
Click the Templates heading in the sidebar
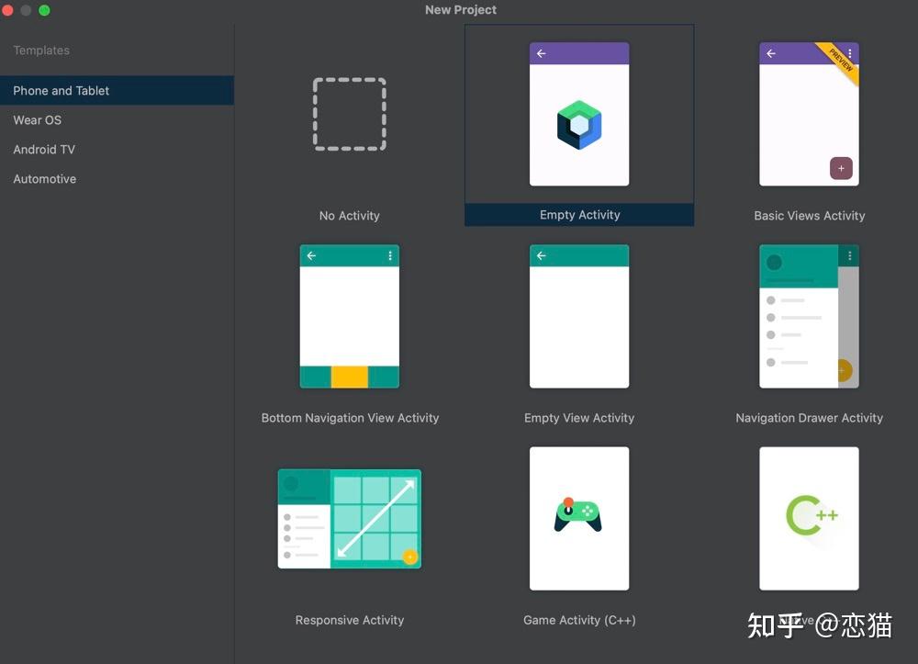coord(40,50)
